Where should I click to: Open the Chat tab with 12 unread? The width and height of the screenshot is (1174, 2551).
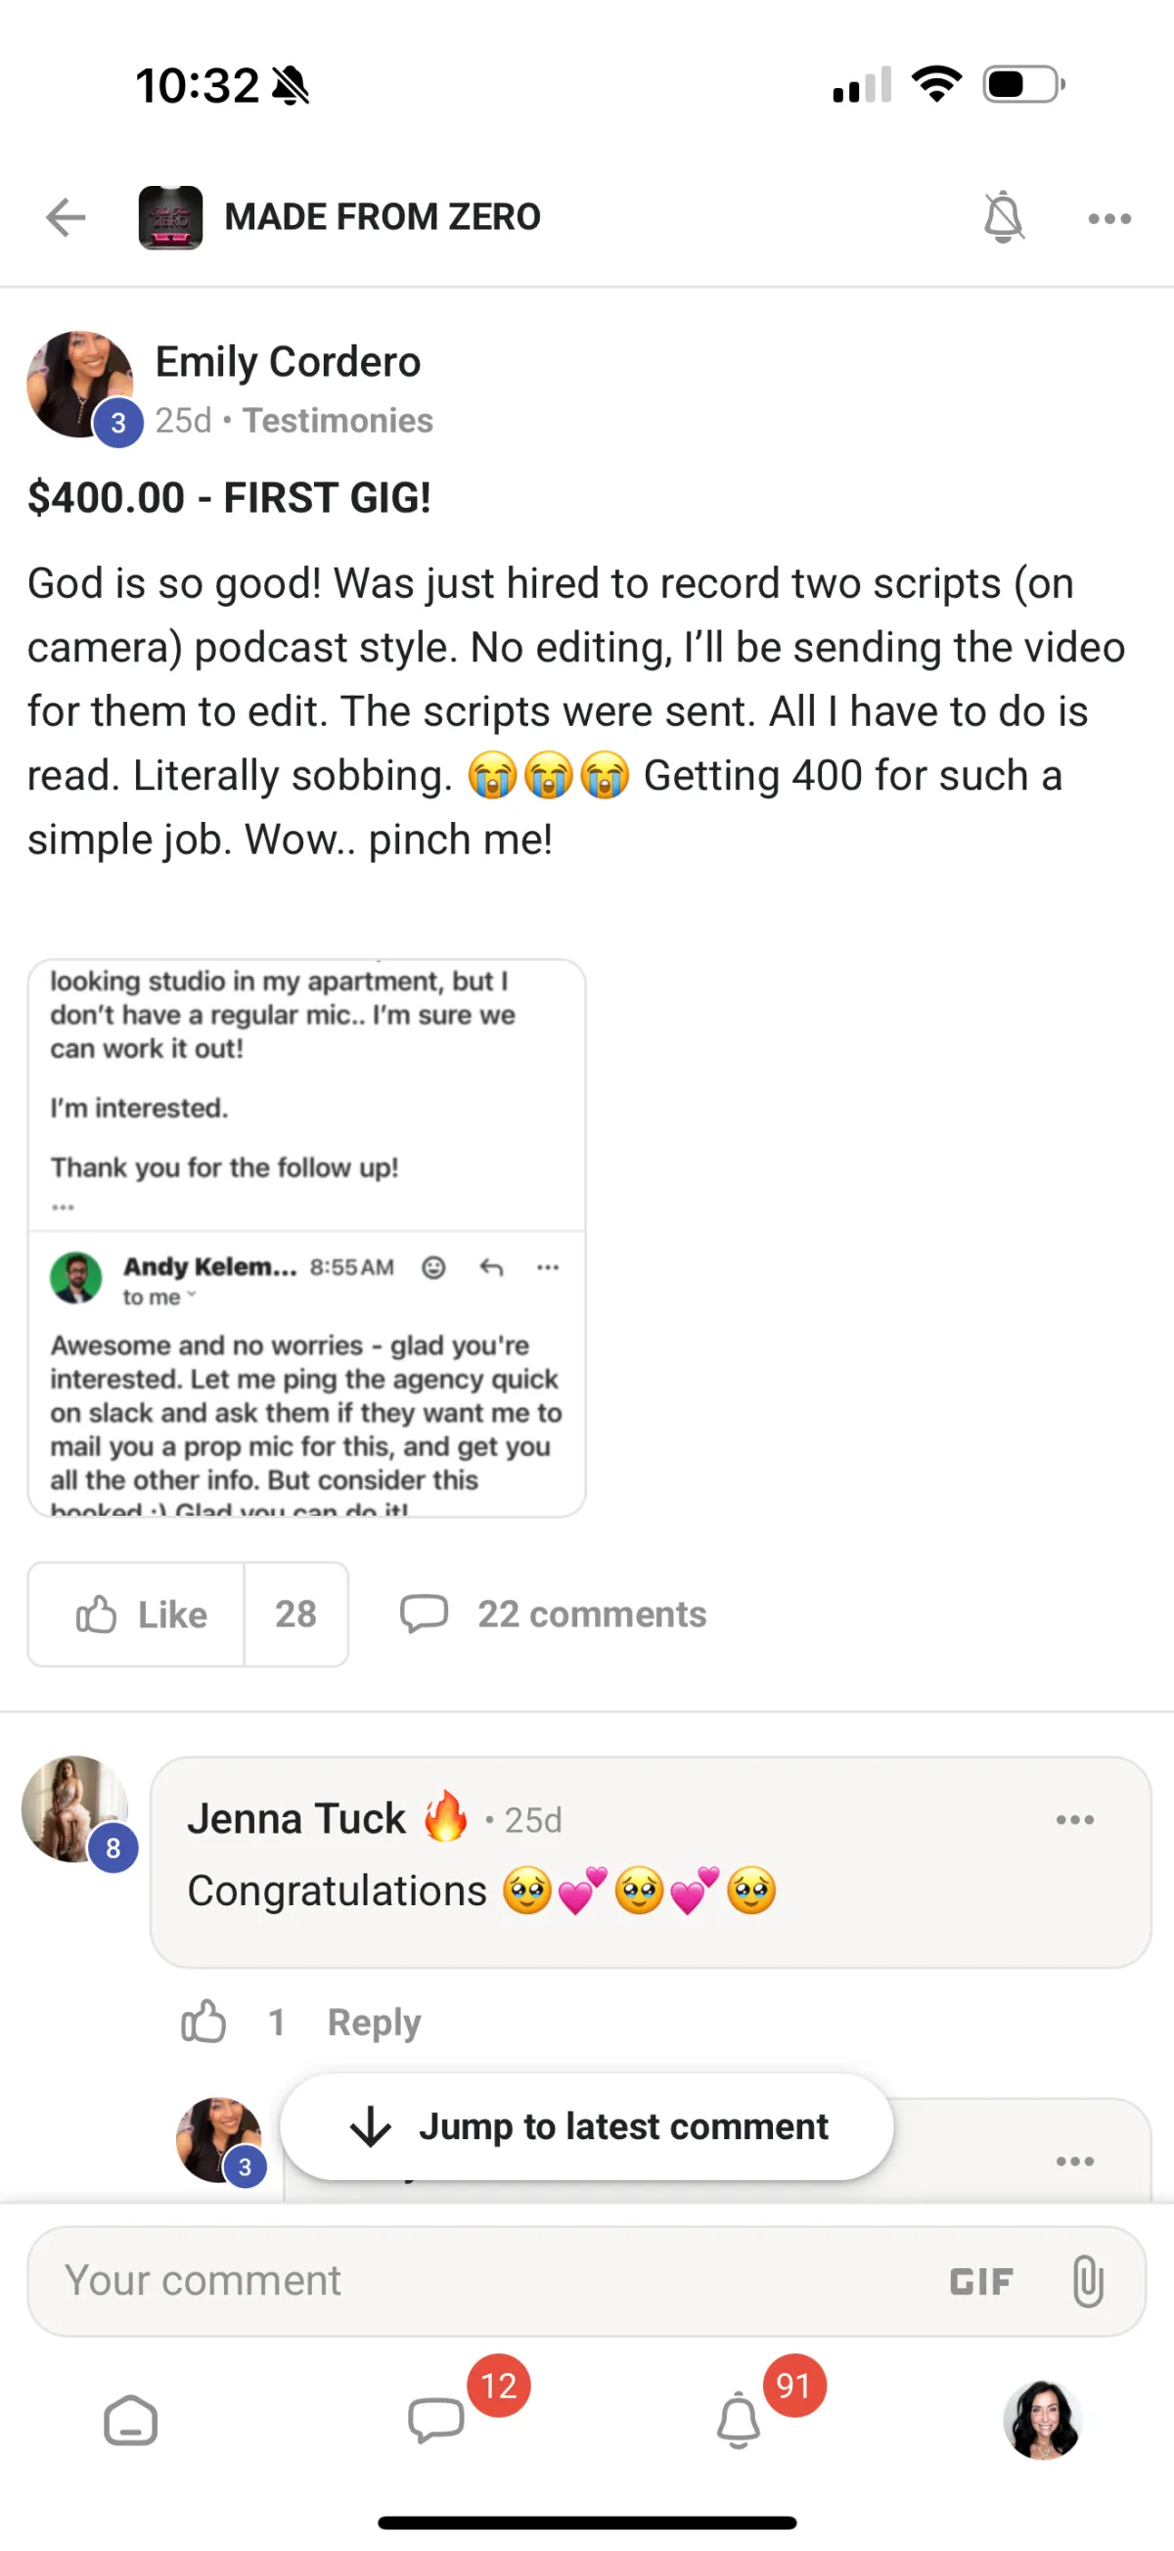pos(436,2421)
